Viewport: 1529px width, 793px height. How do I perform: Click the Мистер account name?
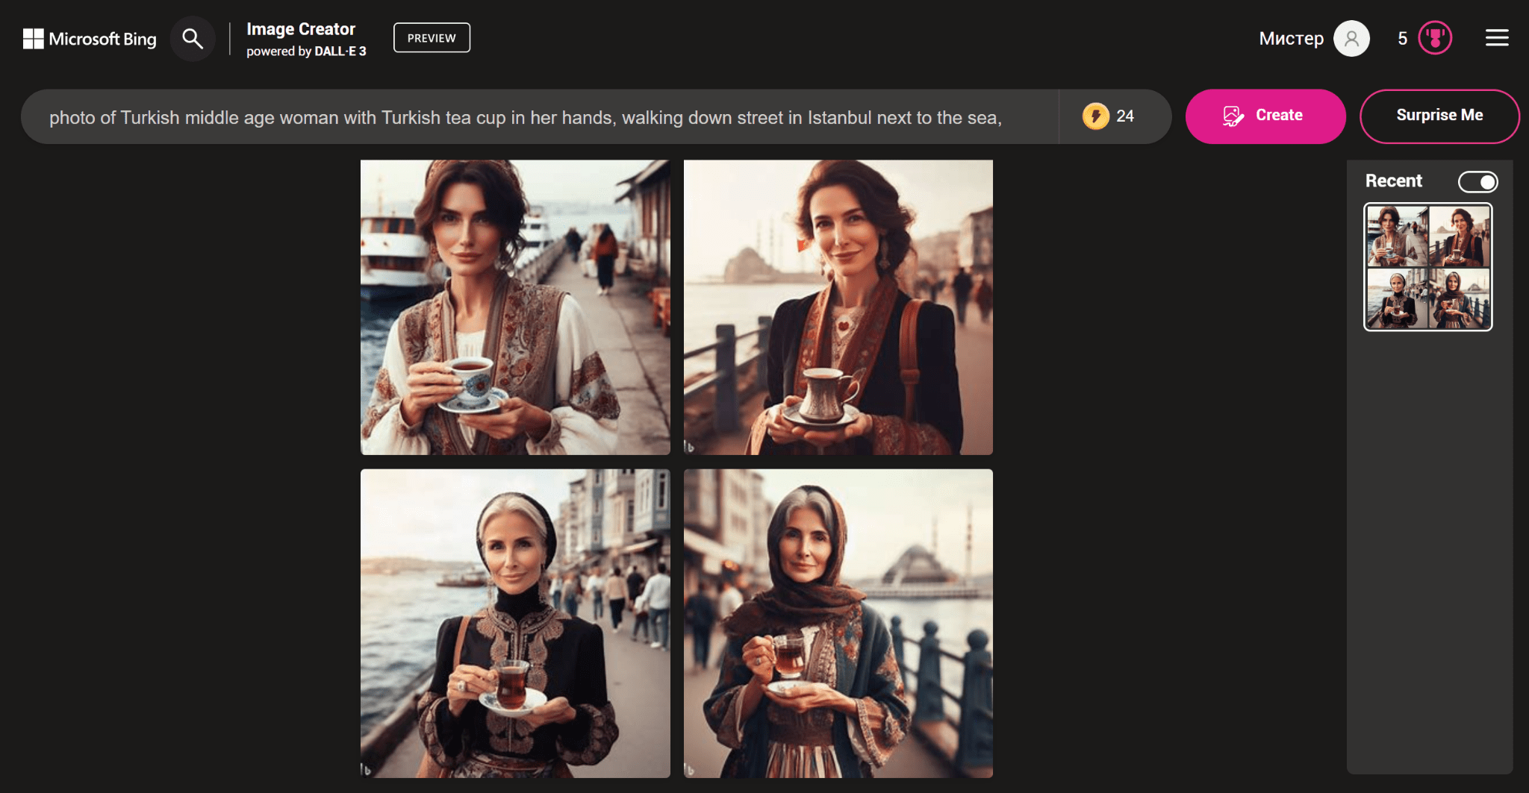[x=1291, y=39]
